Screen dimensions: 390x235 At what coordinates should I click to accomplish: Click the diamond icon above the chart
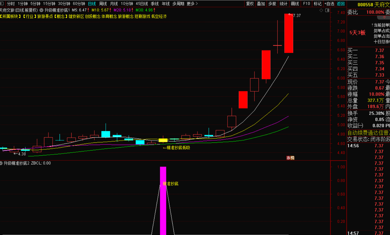321,10
